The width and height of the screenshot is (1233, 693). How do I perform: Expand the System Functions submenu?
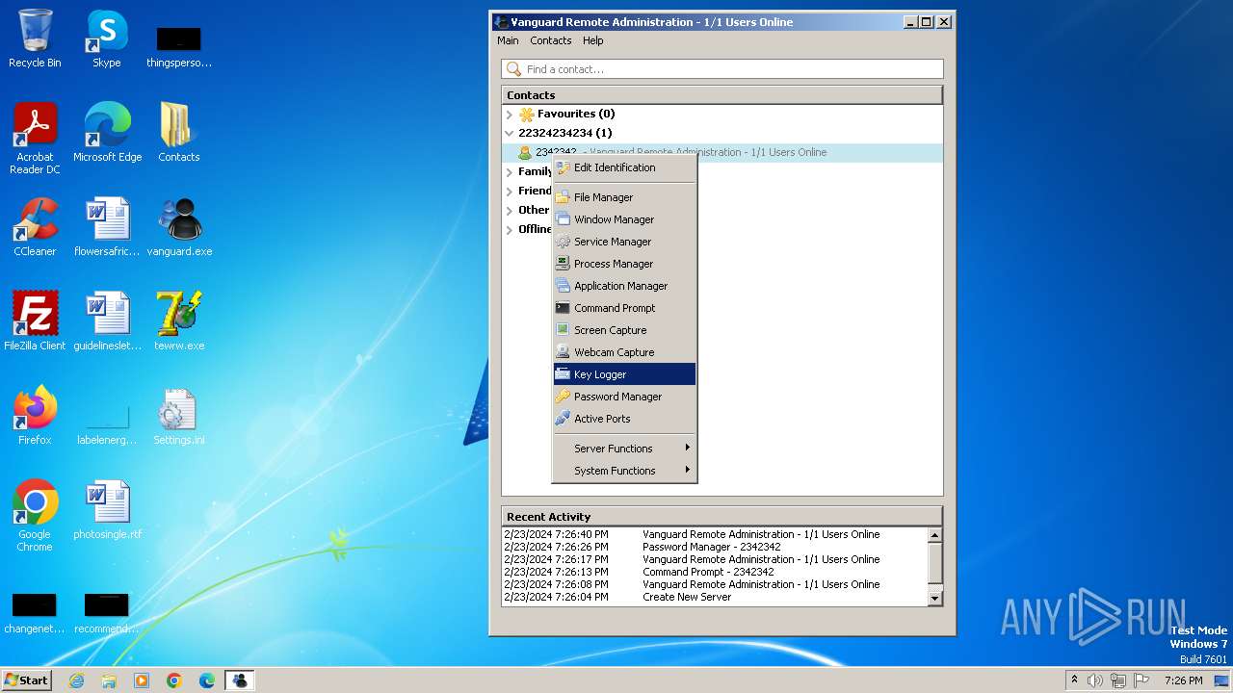[x=624, y=471]
